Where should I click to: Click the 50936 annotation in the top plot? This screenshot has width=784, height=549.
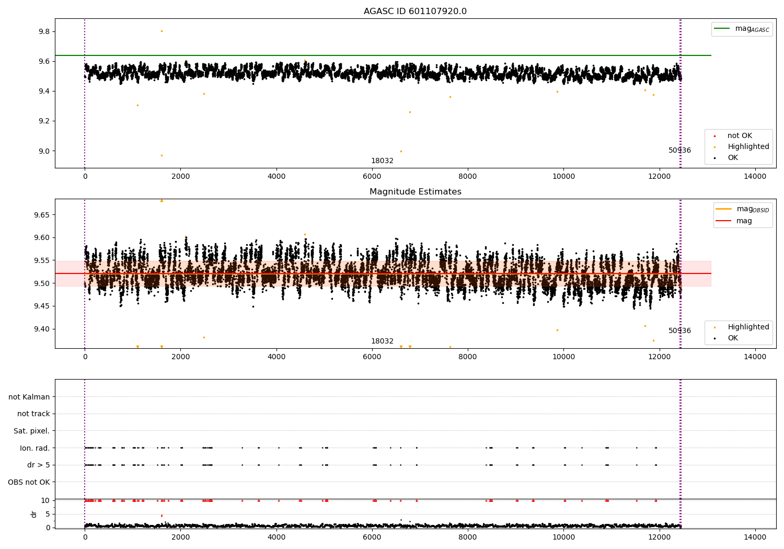pos(679,151)
